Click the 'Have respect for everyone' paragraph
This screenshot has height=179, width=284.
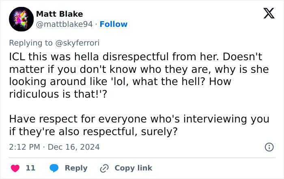point(139,125)
